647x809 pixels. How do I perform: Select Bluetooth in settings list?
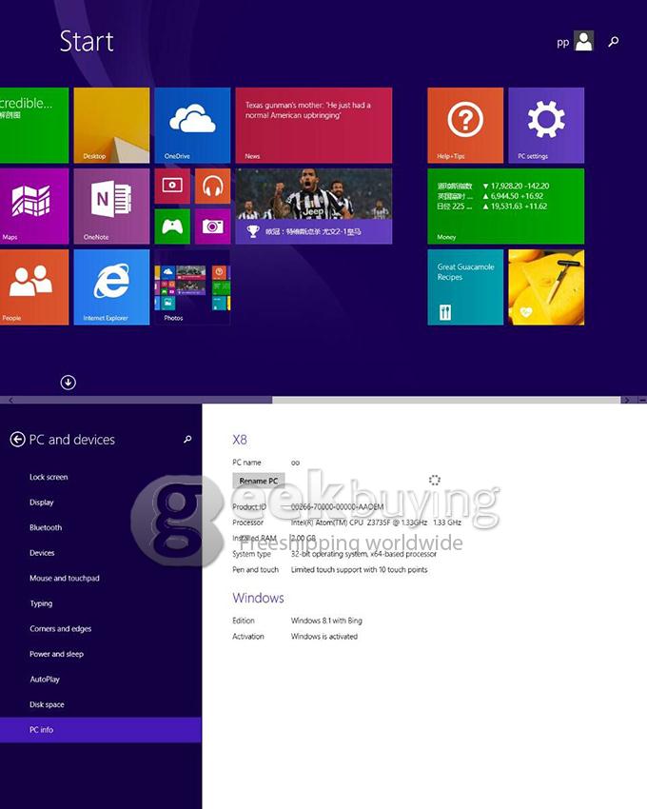(46, 527)
